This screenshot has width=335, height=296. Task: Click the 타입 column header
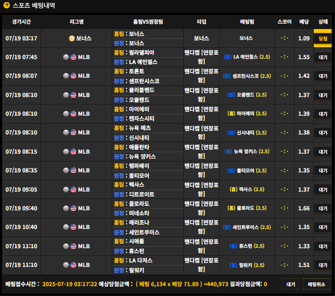click(x=201, y=22)
